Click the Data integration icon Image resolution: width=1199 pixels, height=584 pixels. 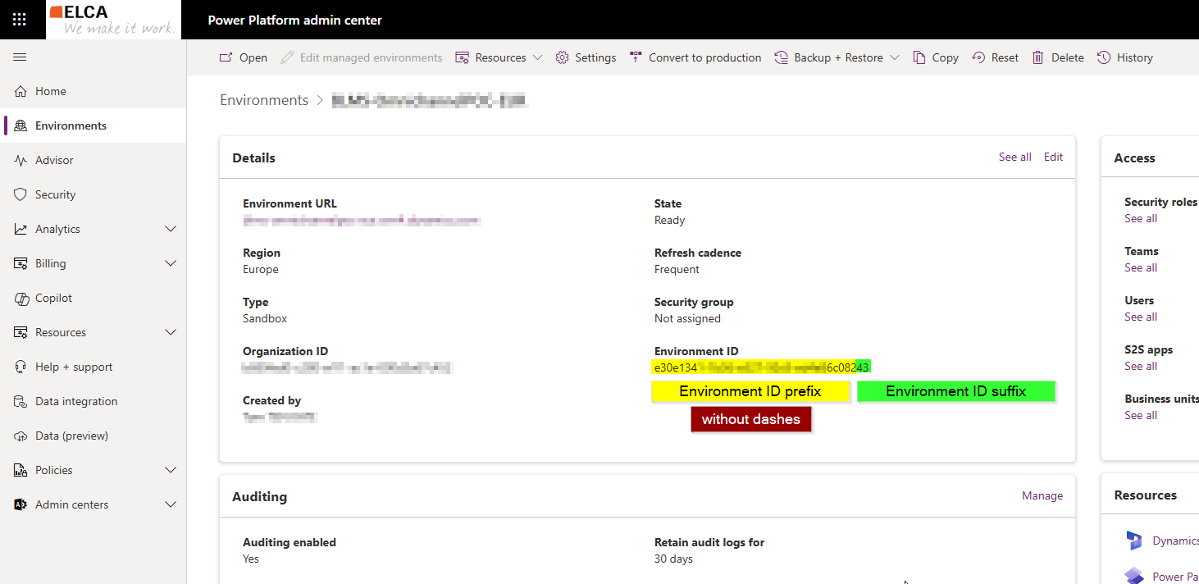pos(21,401)
